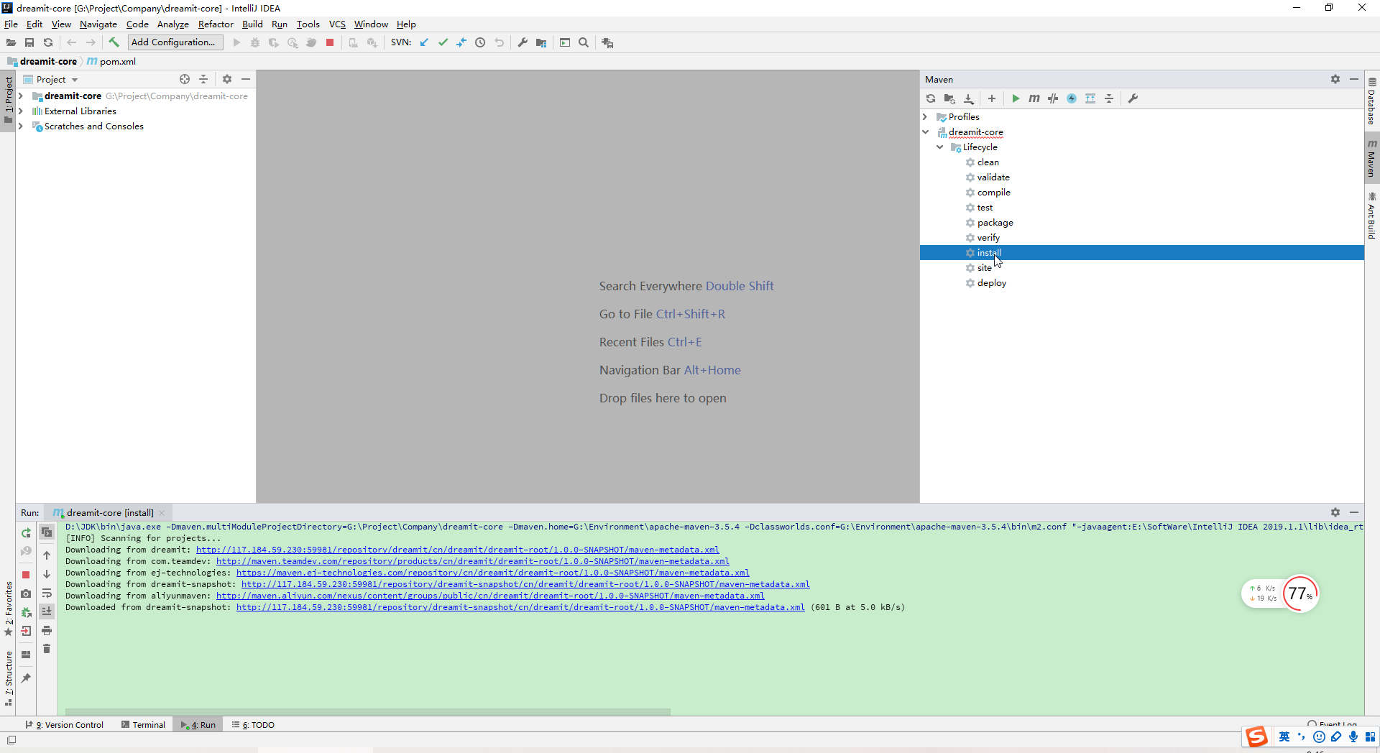Image resolution: width=1380 pixels, height=753 pixels.
Task: Toggle the Database side tool window
Action: (1372, 101)
